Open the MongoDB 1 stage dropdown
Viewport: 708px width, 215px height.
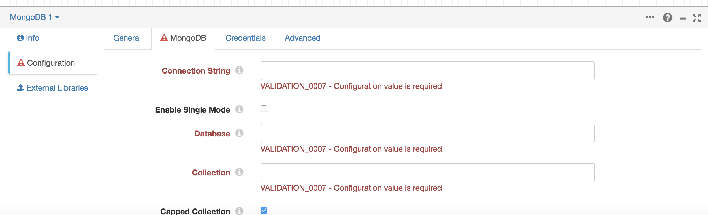[35, 17]
